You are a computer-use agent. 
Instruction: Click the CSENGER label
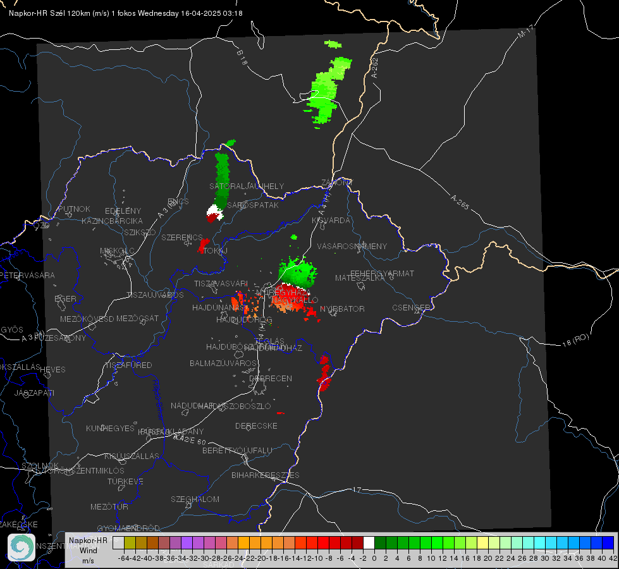point(411,308)
